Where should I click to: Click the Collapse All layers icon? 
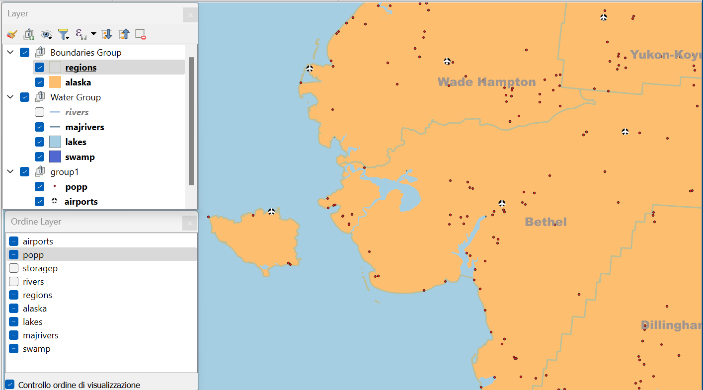click(124, 34)
